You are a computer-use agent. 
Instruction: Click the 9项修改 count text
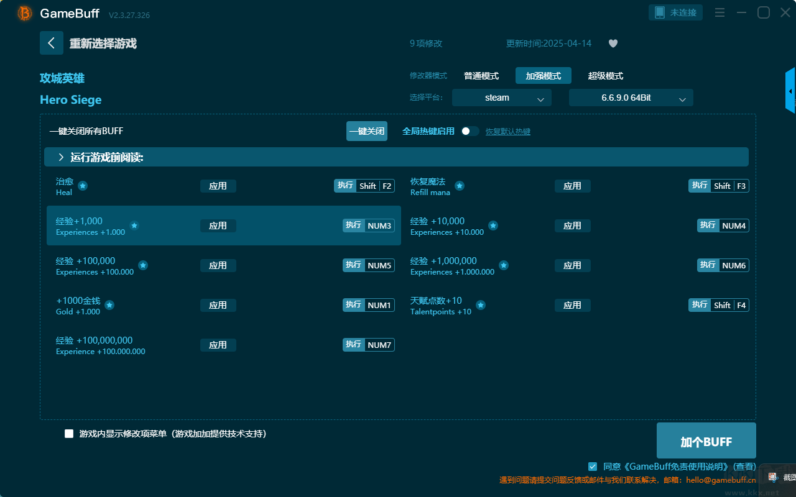point(426,43)
